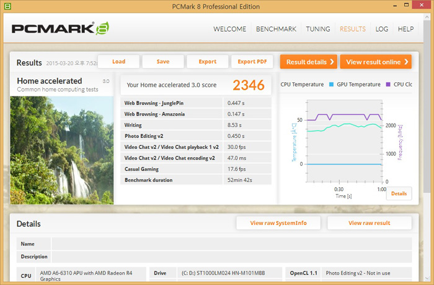This screenshot has height=285, width=434.
Task: Click the Photo Editing v2 row
Action: point(196,136)
